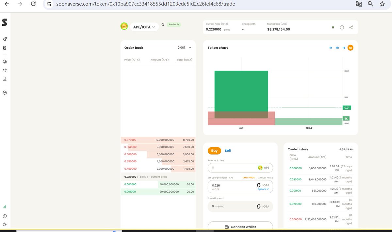Click the green 0.01 price marker on chart
Viewport: 392px width, 232px height.
point(347,107)
